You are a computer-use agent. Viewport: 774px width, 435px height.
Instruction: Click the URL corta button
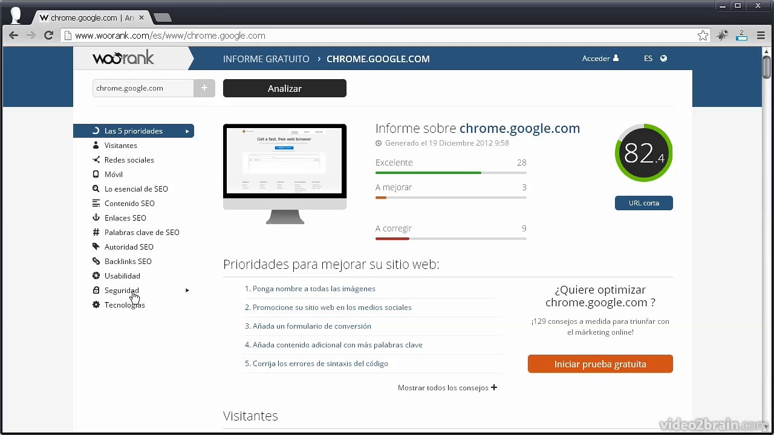pyautogui.click(x=644, y=203)
